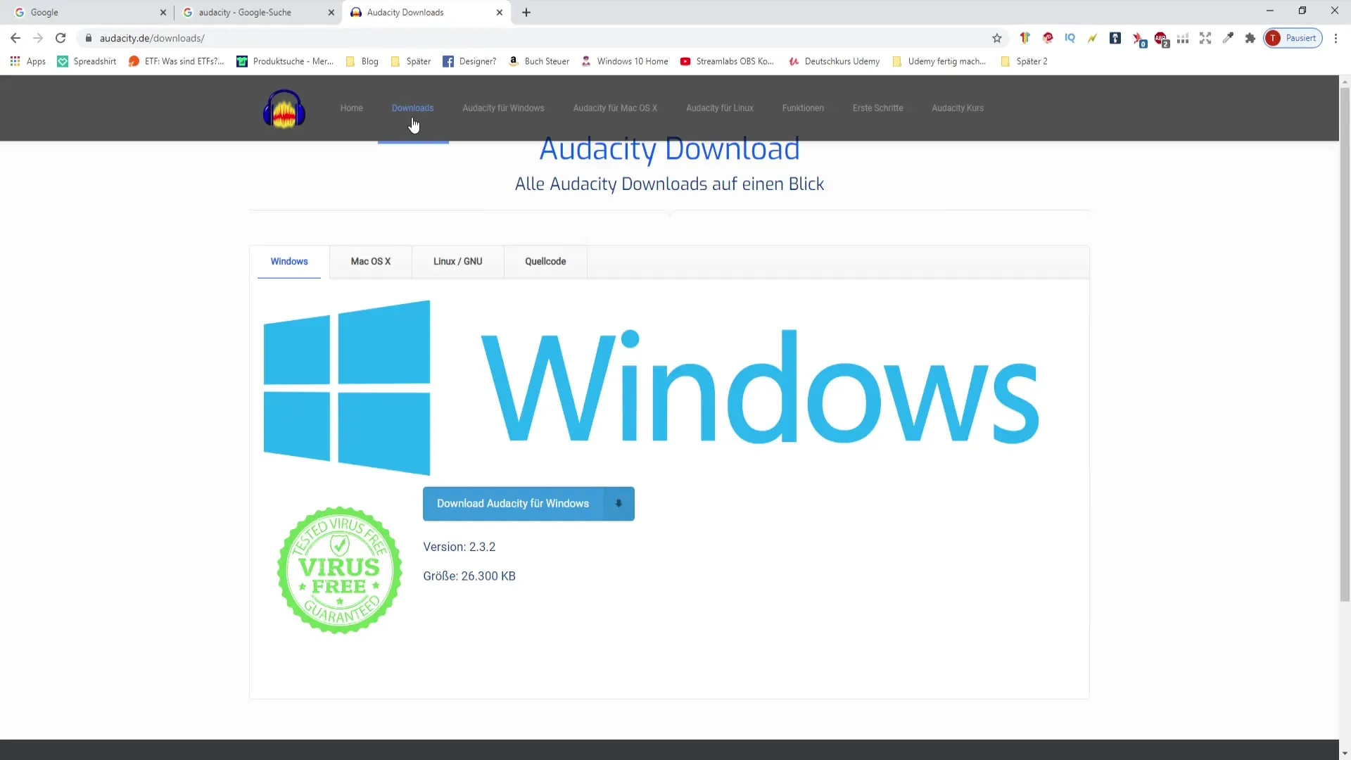Click Downloads in the navigation bar
1351x760 pixels.
pyautogui.click(x=412, y=108)
